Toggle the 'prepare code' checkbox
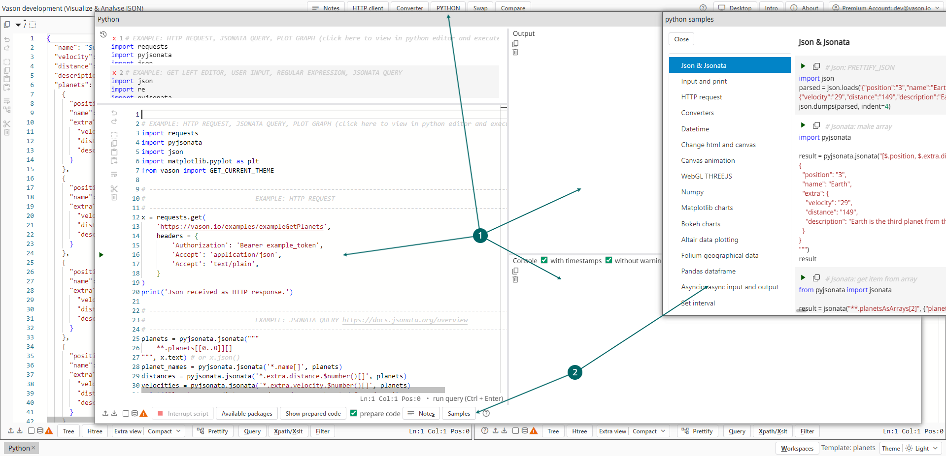Viewport: 946px width, 456px height. pyautogui.click(x=354, y=413)
